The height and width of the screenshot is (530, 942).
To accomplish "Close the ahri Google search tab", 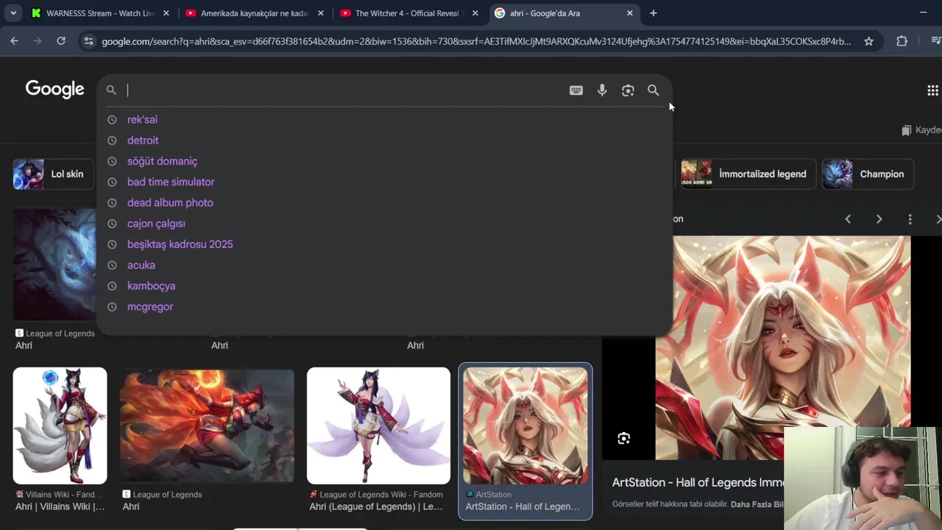I will [x=629, y=13].
